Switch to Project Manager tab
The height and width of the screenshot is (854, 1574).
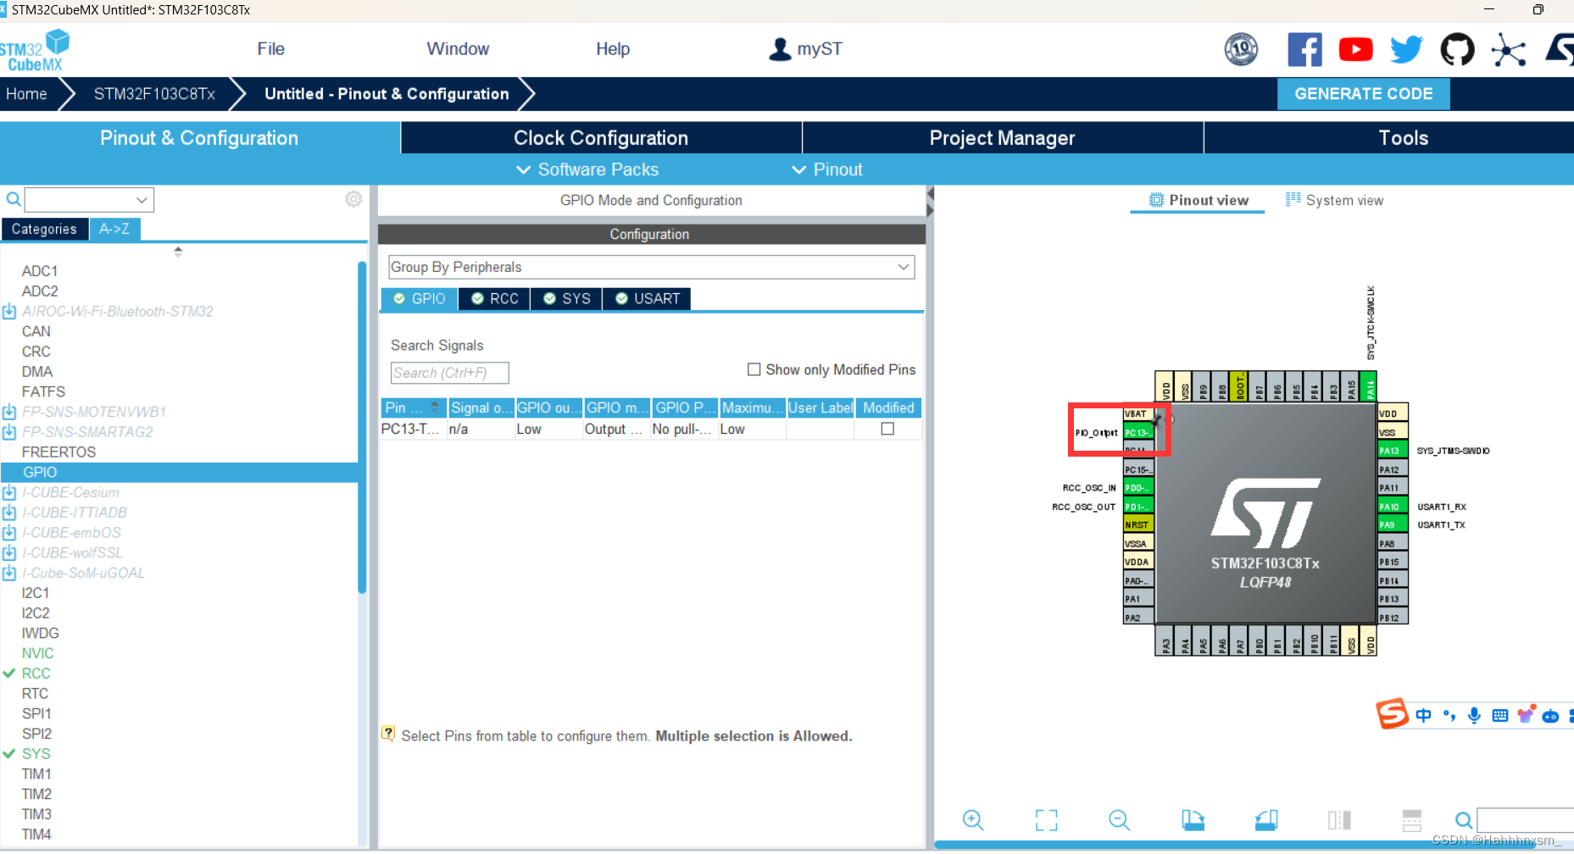click(x=1002, y=138)
